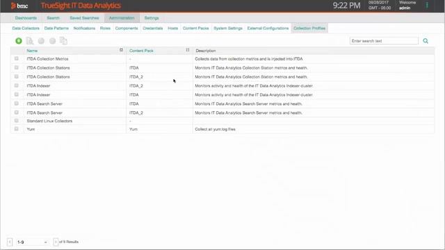Image resolution: width=445 pixels, height=250 pixels.
Task: Click the second grayed-out round toolbar icon
Action: 53,41
